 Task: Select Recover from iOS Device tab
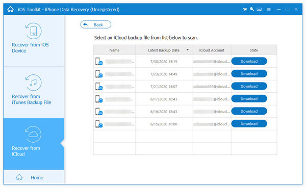point(34,41)
